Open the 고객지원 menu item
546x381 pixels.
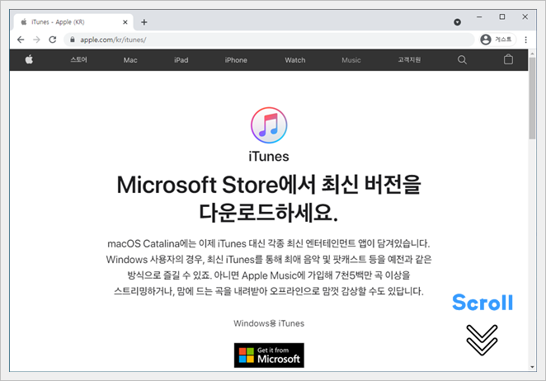pos(409,59)
